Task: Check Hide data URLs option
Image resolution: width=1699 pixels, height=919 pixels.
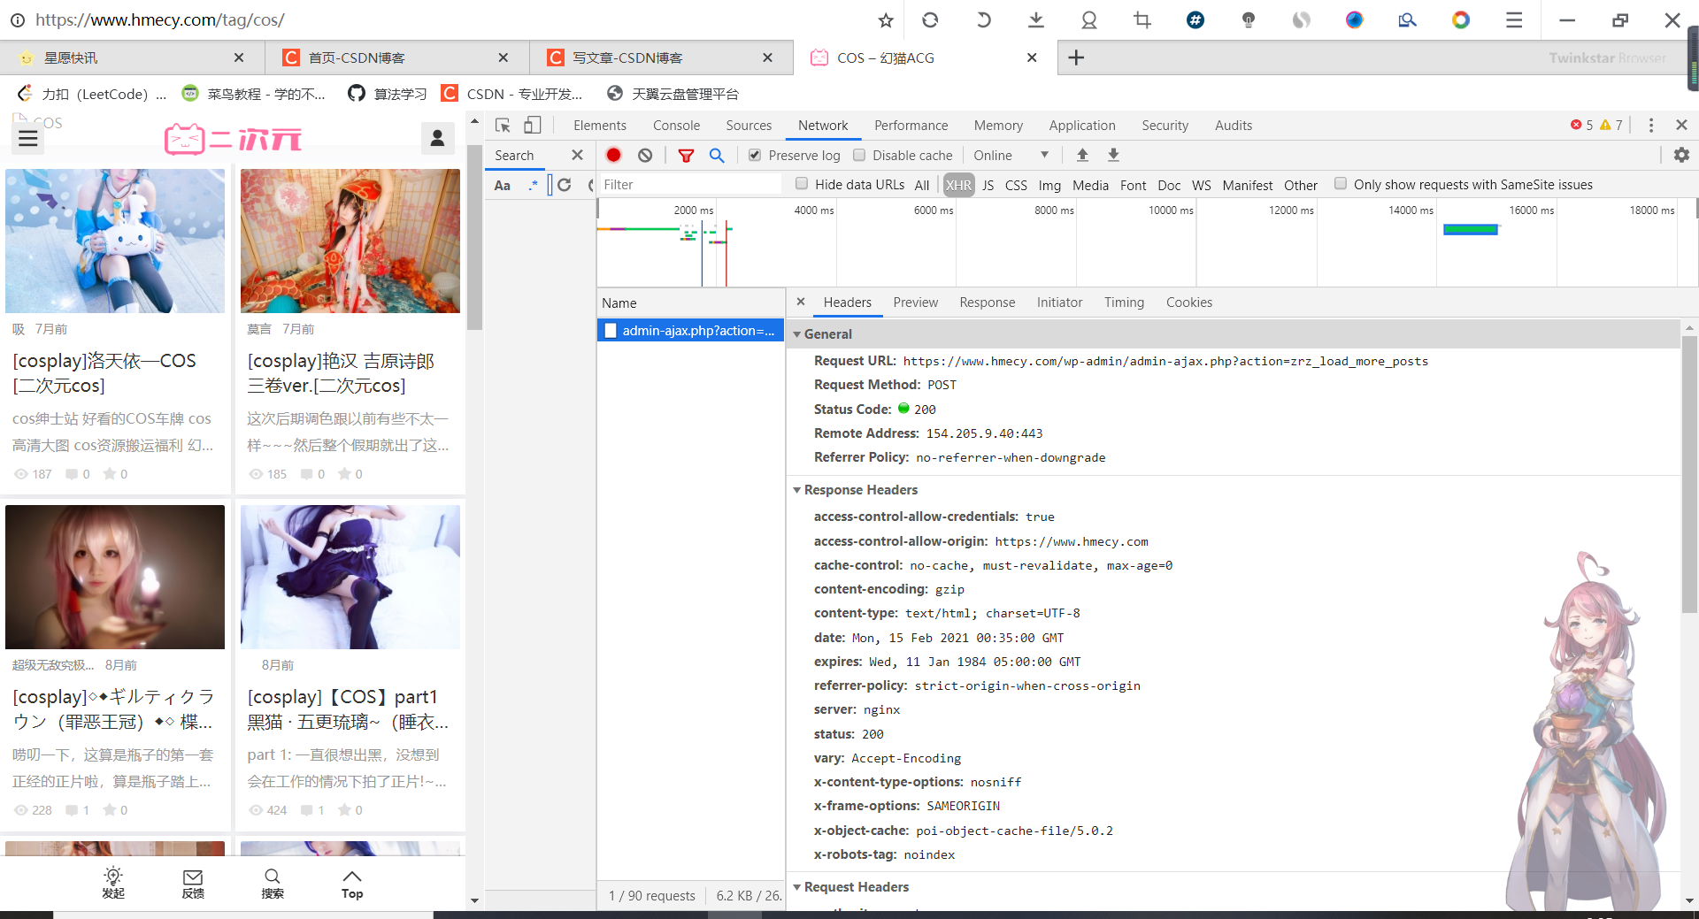Action: point(802,184)
